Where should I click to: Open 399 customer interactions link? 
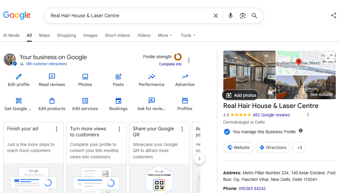coord(46,64)
